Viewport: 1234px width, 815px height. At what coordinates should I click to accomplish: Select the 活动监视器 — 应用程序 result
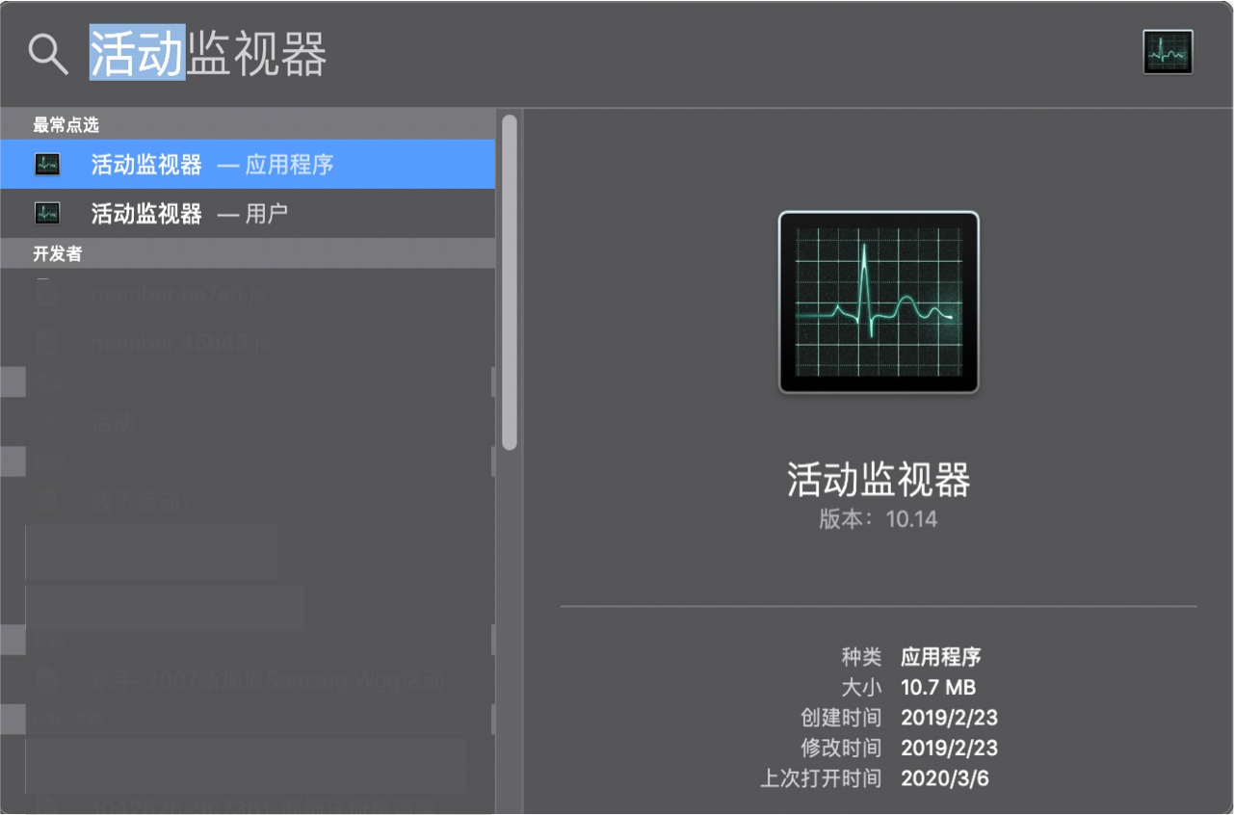pyautogui.click(x=248, y=165)
